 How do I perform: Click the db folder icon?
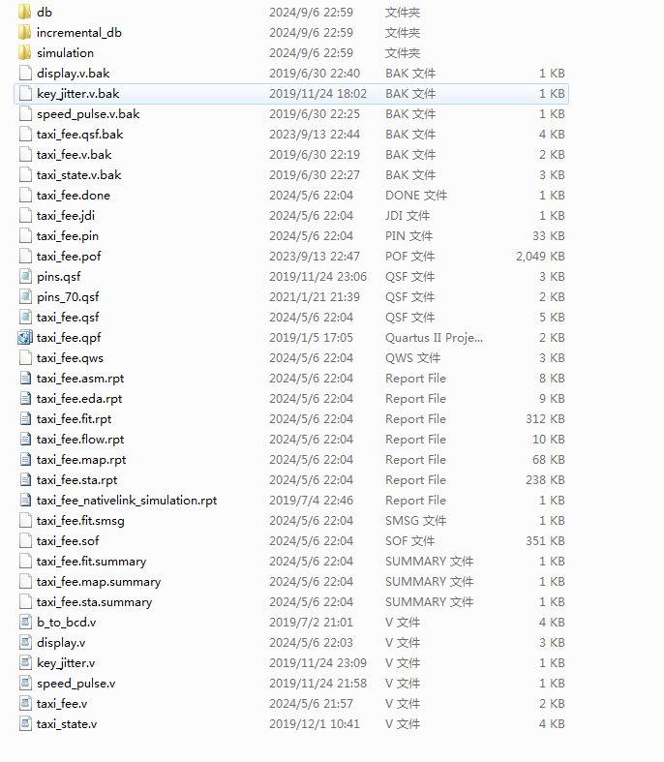(25, 12)
